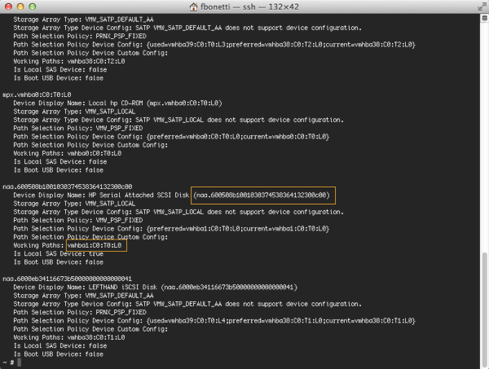Click "Working Paths: vmhba38:C0:T1:L0" text
Image resolution: width=489 pixels, height=369 pixels.
[69, 337]
